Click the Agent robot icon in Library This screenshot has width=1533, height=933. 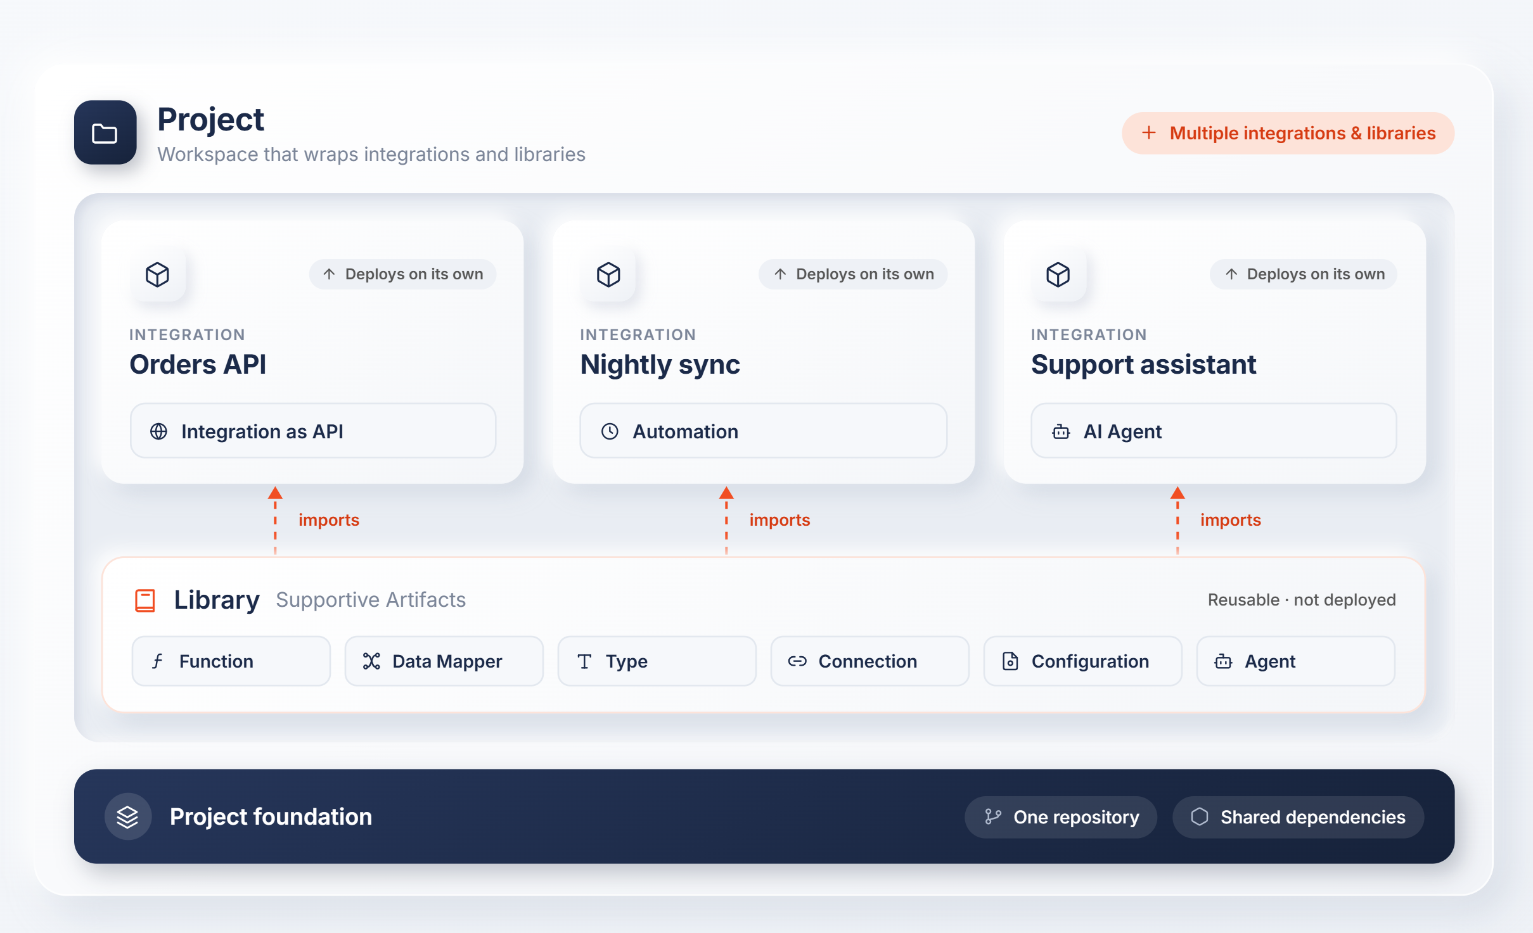1223,662
